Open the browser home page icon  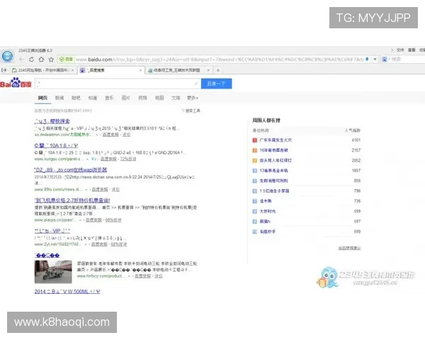tap(41, 59)
